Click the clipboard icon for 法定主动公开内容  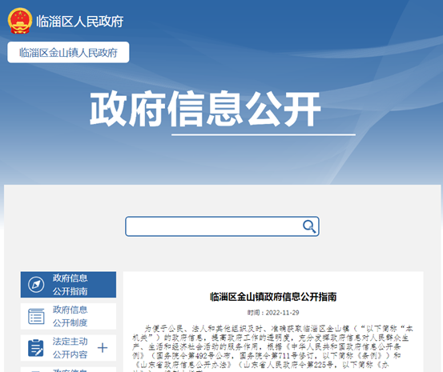point(36,348)
